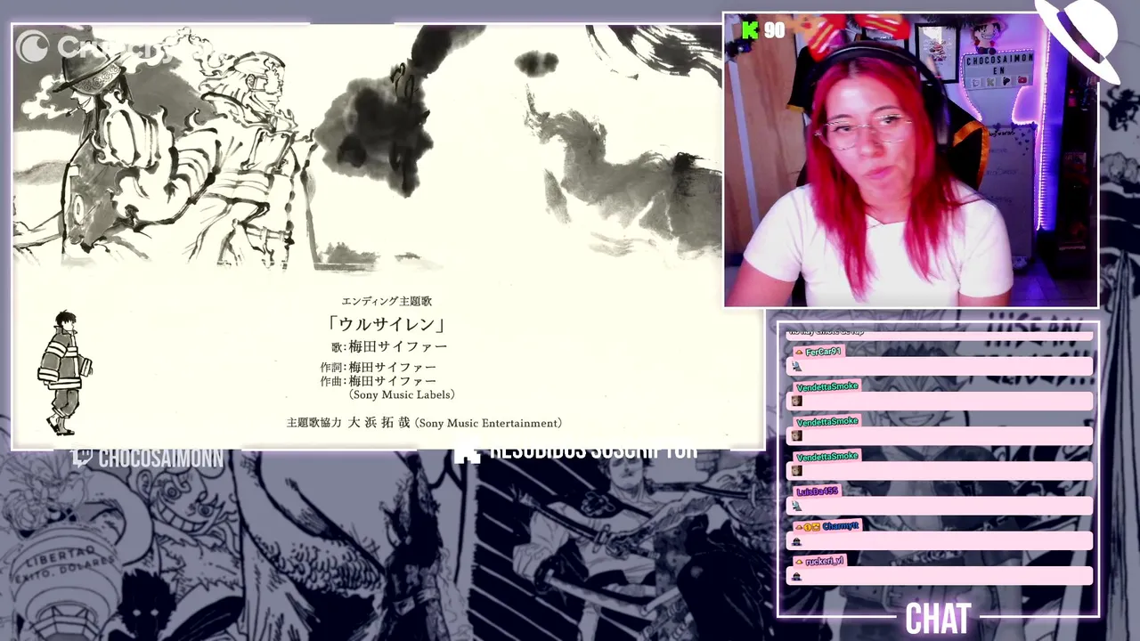Viewport: 1140px width, 641px height.
Task: Click VendettaSmoke name directly above LuisDa455
Action: (x=826, y=456)
